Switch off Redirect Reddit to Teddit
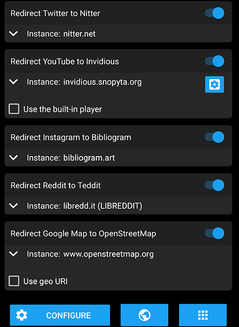The height and width of the screenshot is (327, 239). tap(214, 185)
